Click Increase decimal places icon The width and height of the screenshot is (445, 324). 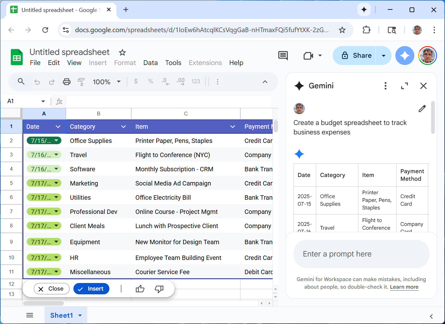pos(181,82)
